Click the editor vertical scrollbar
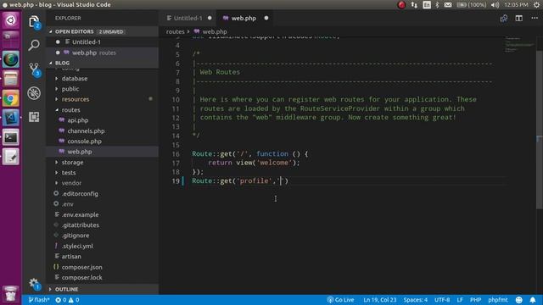 (x=540, y=130)
